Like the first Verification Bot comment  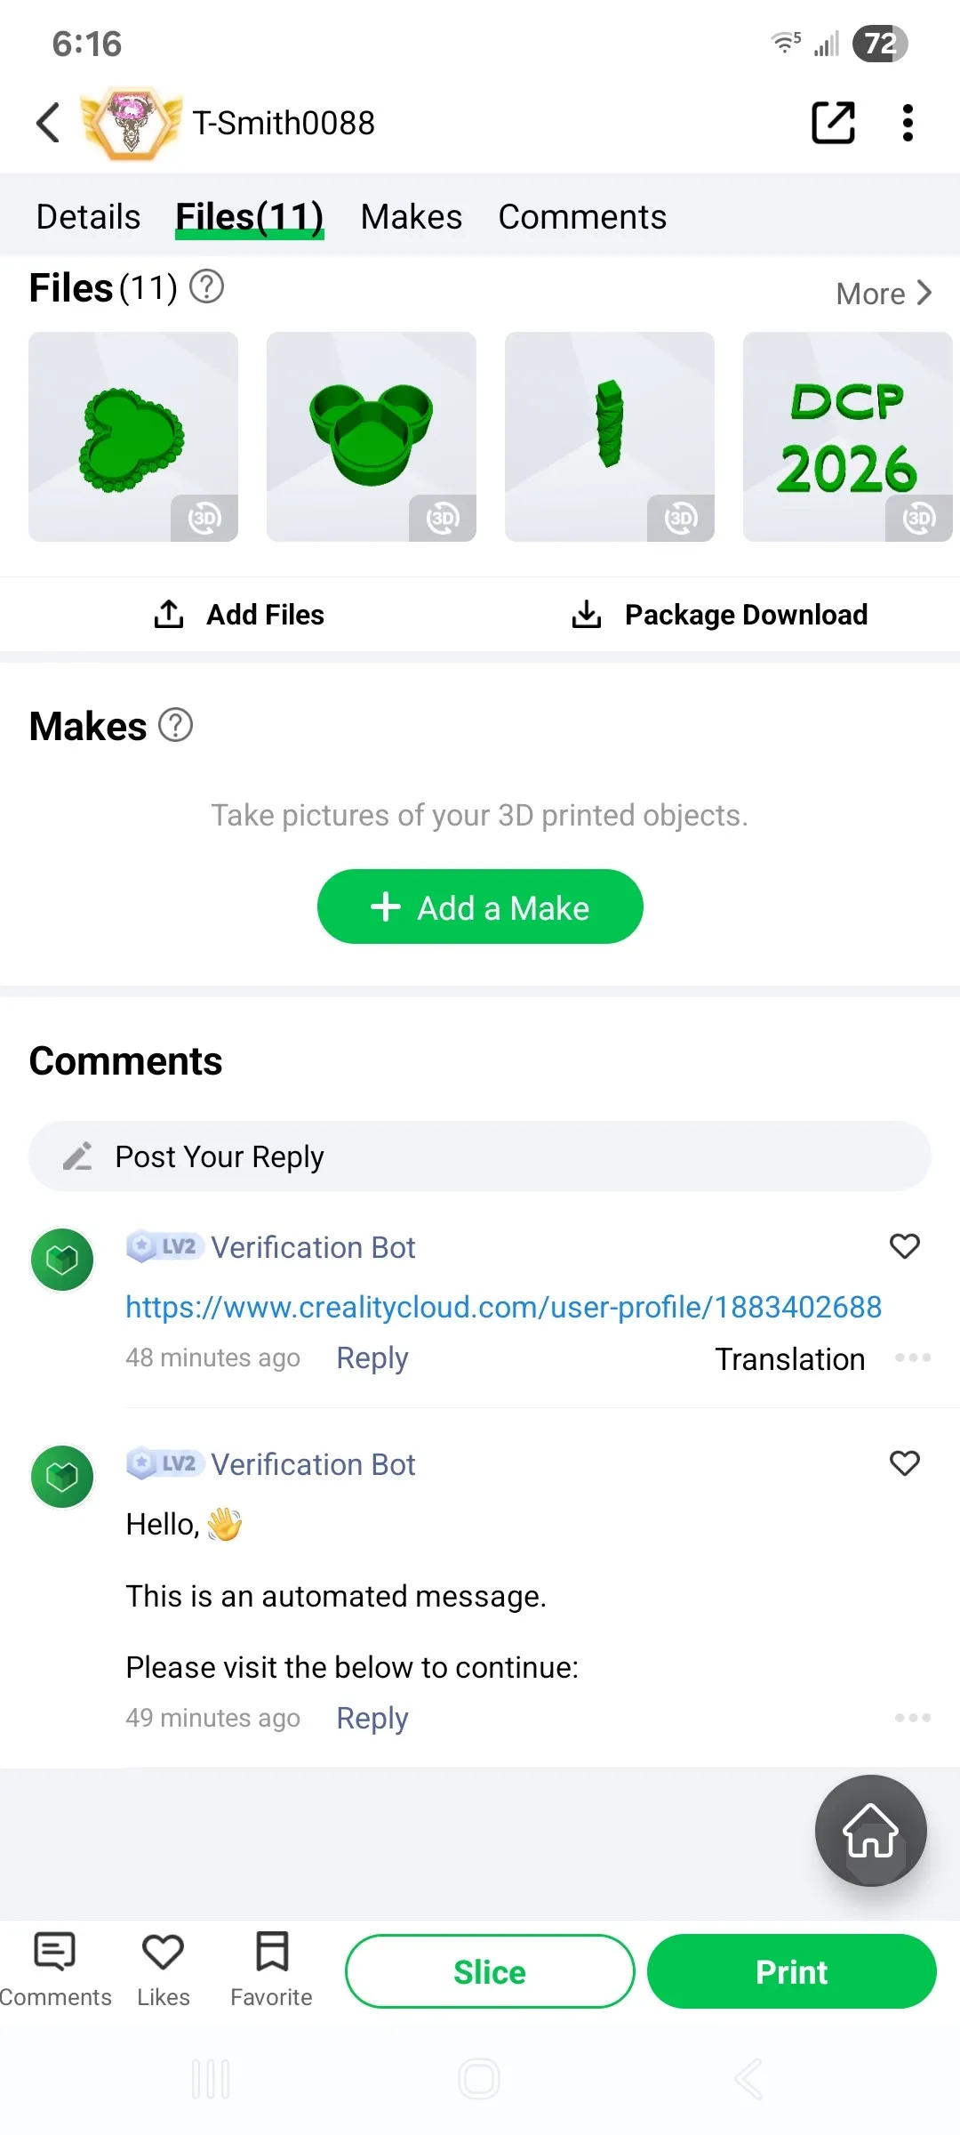click(x=905, y=1246)
